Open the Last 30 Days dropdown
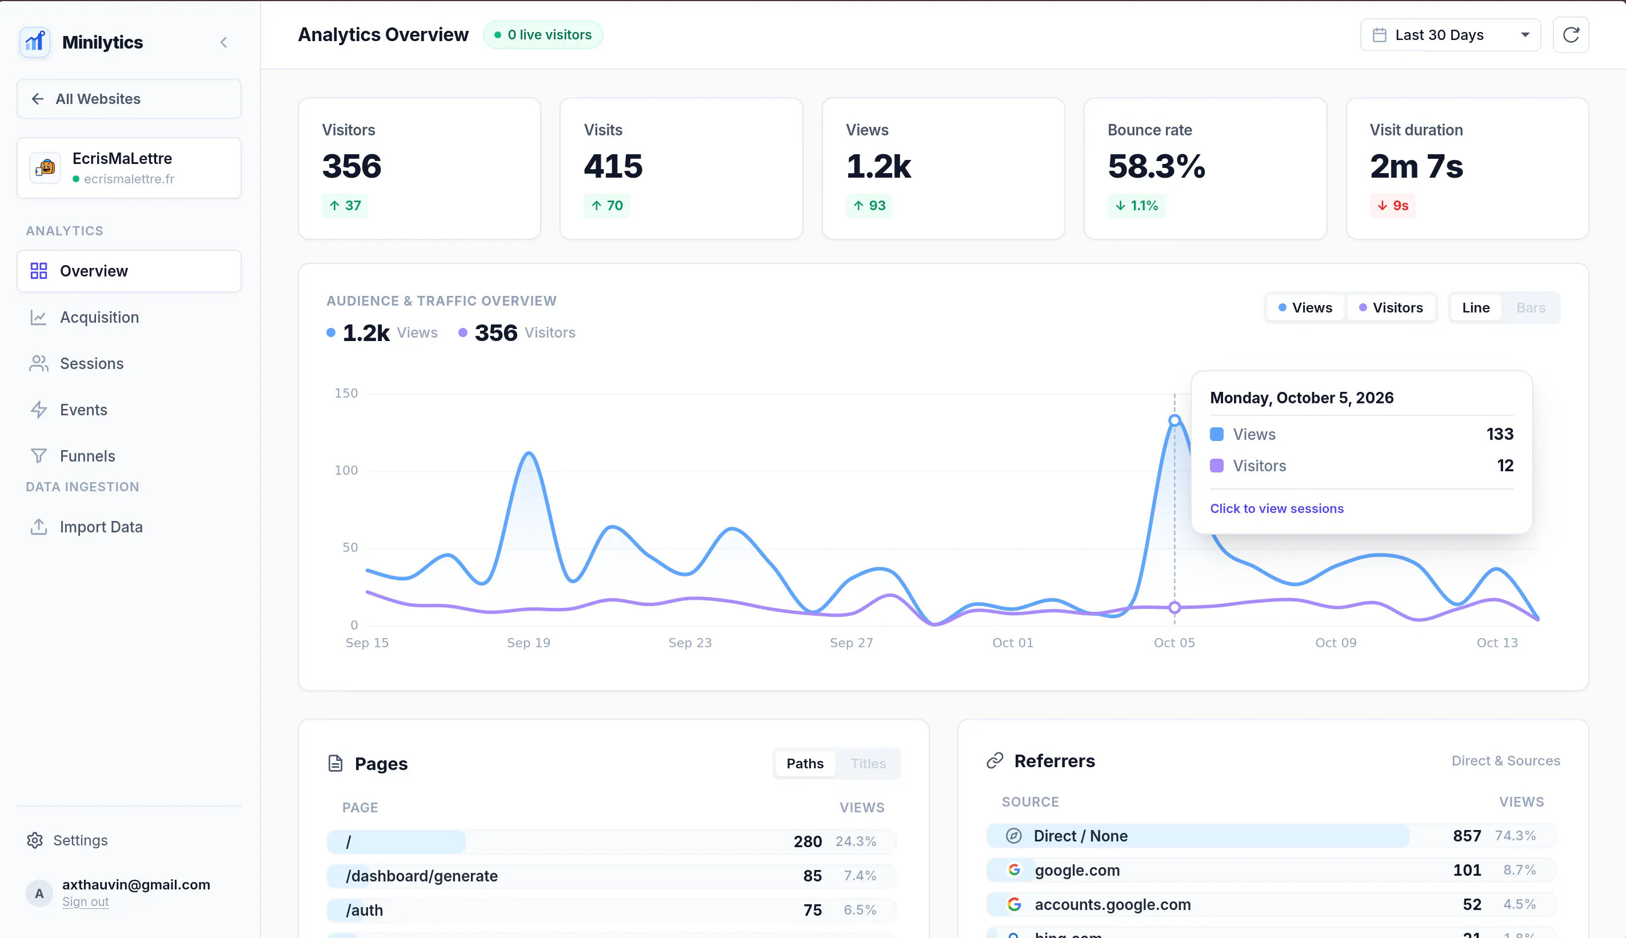 coord(1450,35)
